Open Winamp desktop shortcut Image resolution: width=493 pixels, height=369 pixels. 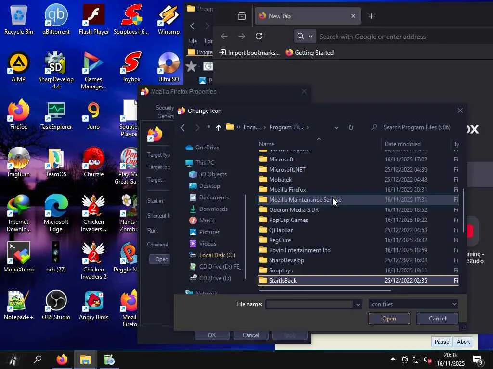point(169,19)
